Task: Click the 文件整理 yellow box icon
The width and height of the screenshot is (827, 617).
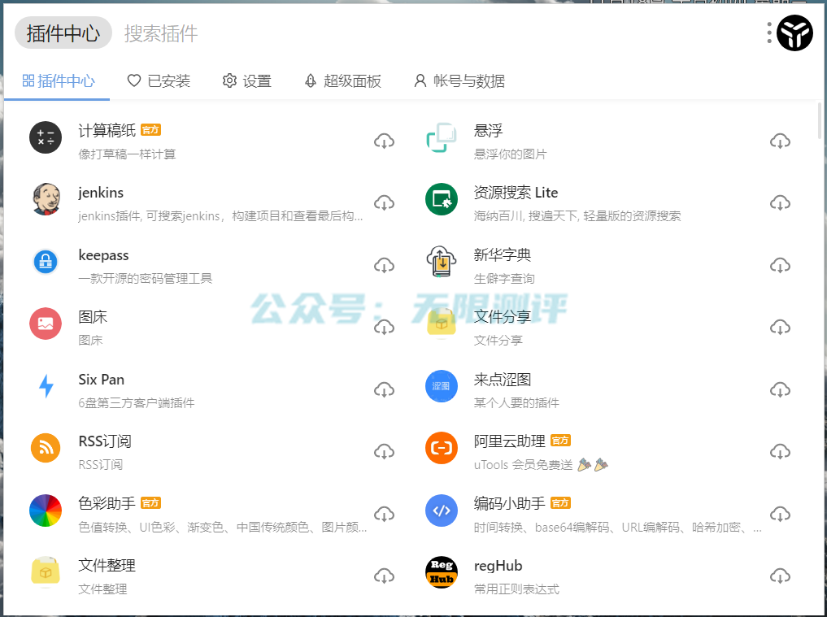Action: tap(46, 572)
